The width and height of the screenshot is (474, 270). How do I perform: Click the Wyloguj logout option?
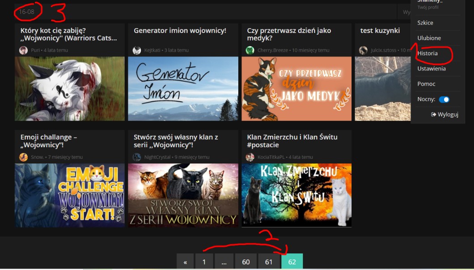tap(444, 114)
